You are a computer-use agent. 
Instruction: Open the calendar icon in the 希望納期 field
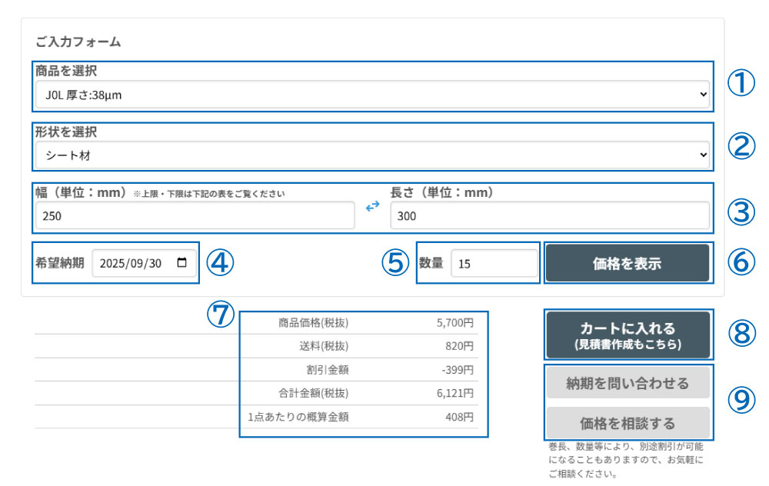pos(181,265)
